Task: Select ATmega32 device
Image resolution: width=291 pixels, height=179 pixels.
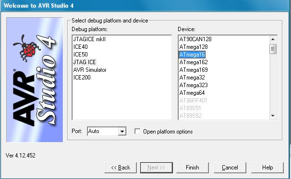Action: pyautogui.click(x=192, y=78)
